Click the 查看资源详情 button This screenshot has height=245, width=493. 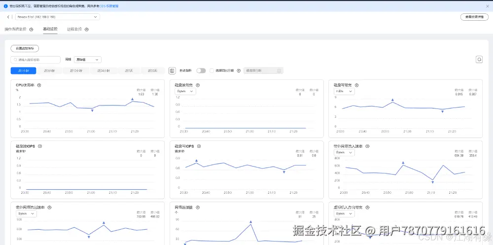point(474,17)
